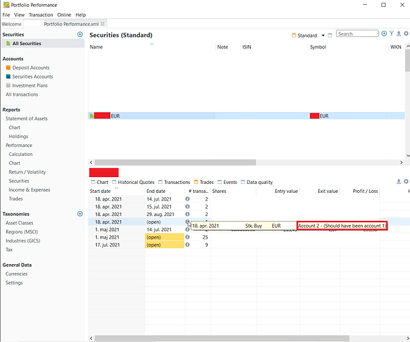Viewport: 410px width, 342px height.
Task: Open Return / Volatility report
Action: coord(27,172)
